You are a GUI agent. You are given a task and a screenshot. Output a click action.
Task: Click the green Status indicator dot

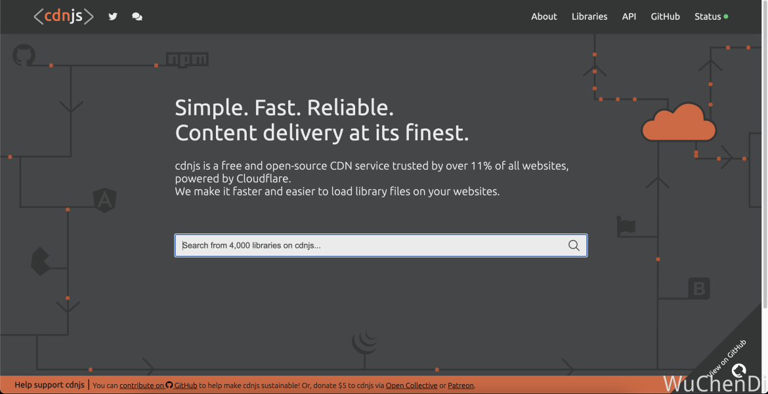point(726,16)
